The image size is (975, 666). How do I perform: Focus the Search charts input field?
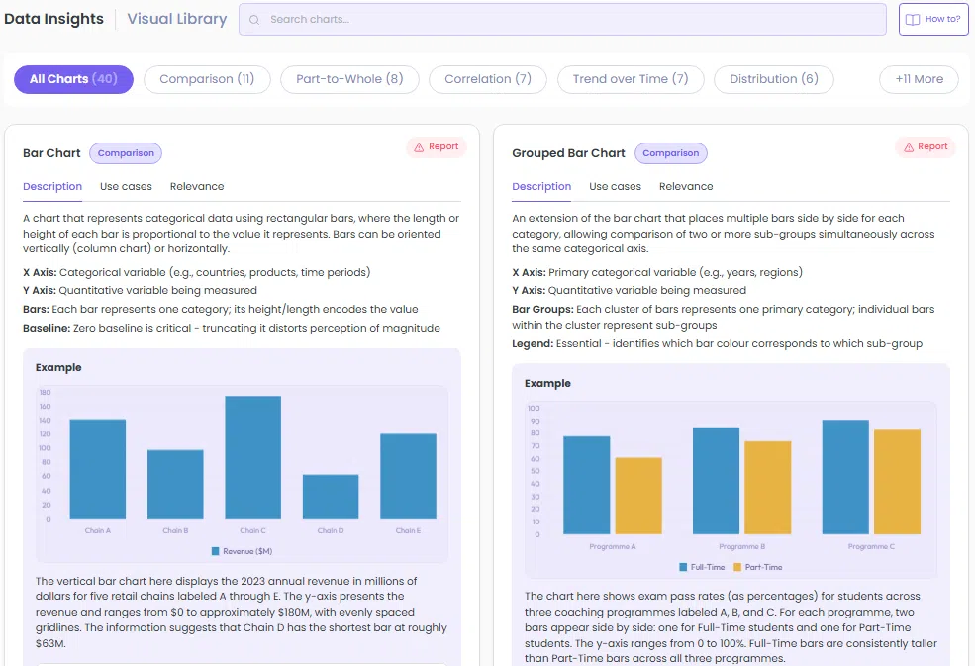[x=562, y=19]
